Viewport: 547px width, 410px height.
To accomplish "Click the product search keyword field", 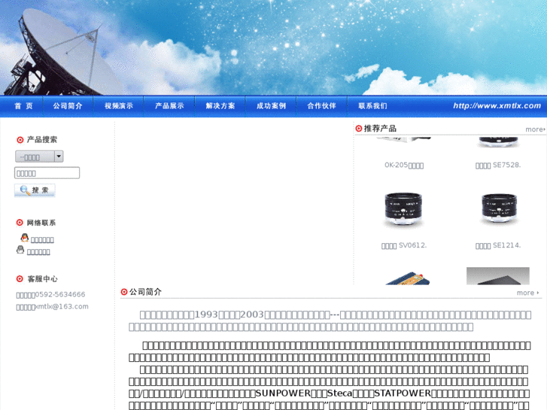I will tap(47, 173).
